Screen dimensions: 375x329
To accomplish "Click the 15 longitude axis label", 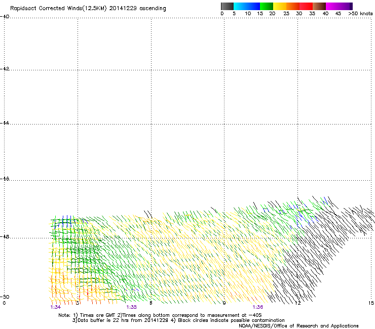I will [371, 303].
